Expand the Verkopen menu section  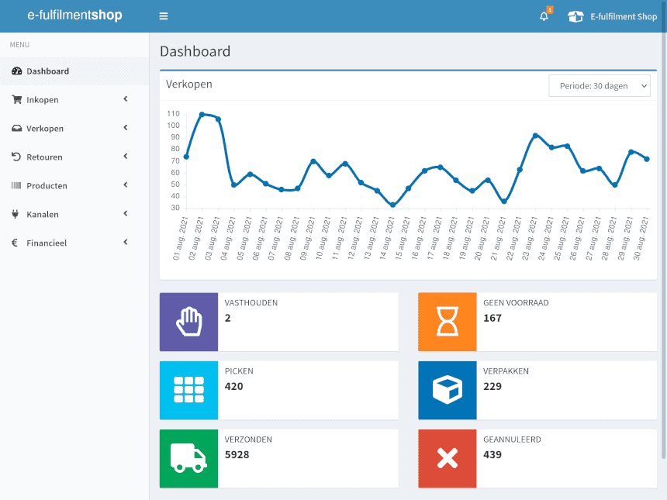pos(45,128)
